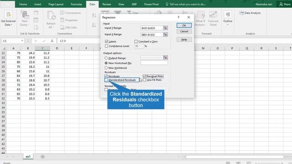
Task: Click the Share icon button
Action: point(285,4)
